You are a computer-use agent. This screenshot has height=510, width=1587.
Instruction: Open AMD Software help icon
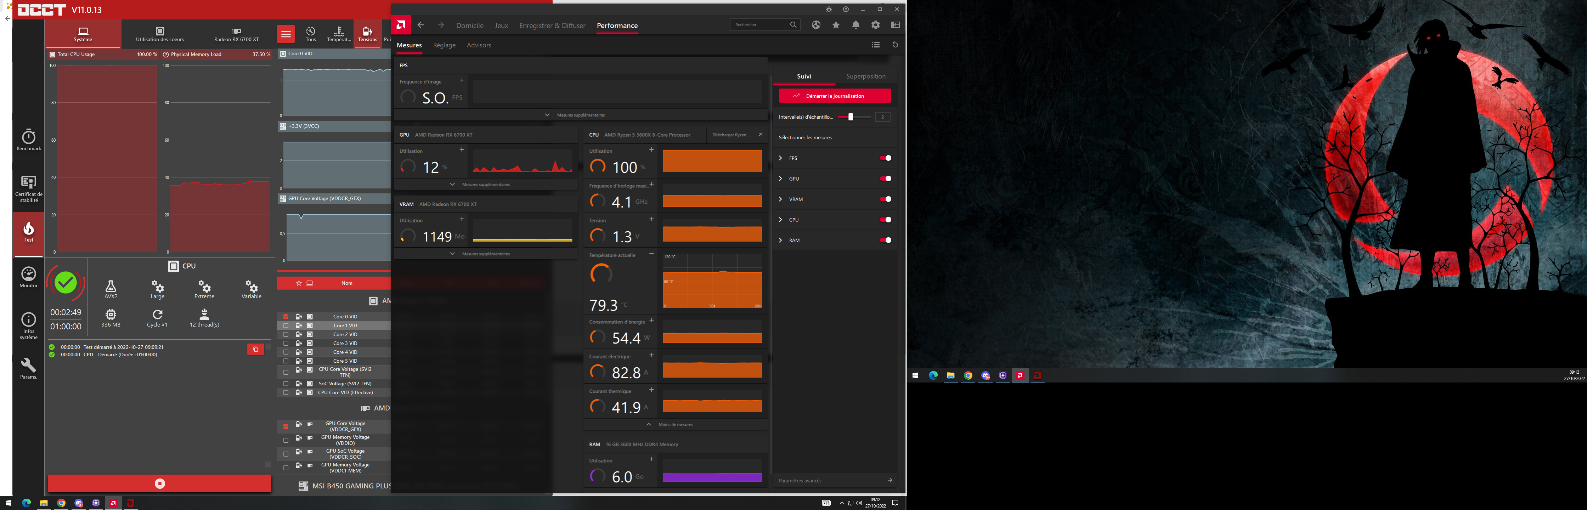coord(846,9)
